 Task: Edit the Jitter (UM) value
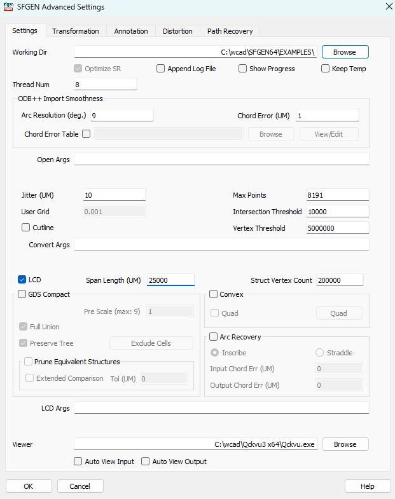(114, 195)
